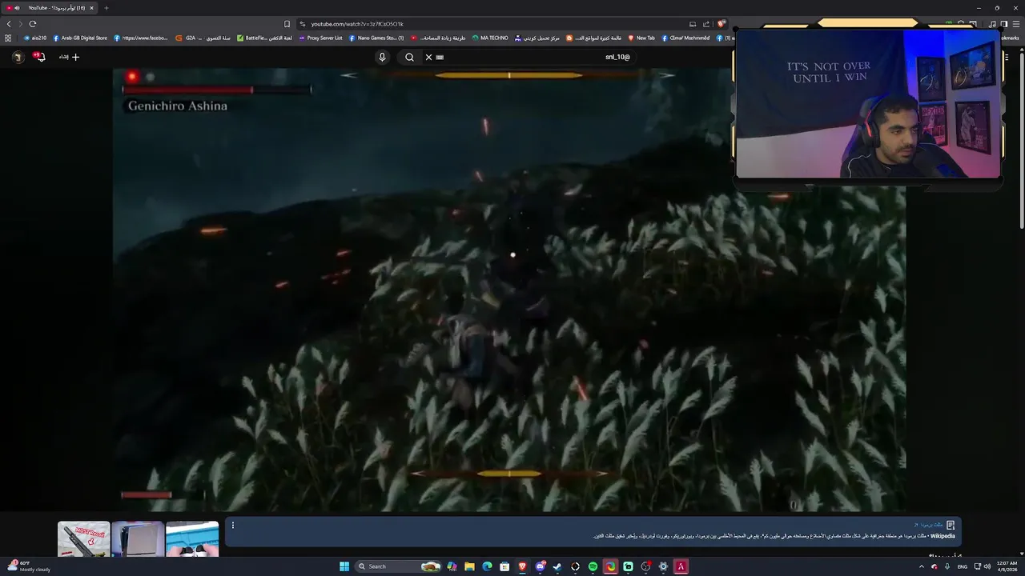Mute the YouTube tab audio icon
Viewport: 1025px width, 576px height.
tap(17, 8)
